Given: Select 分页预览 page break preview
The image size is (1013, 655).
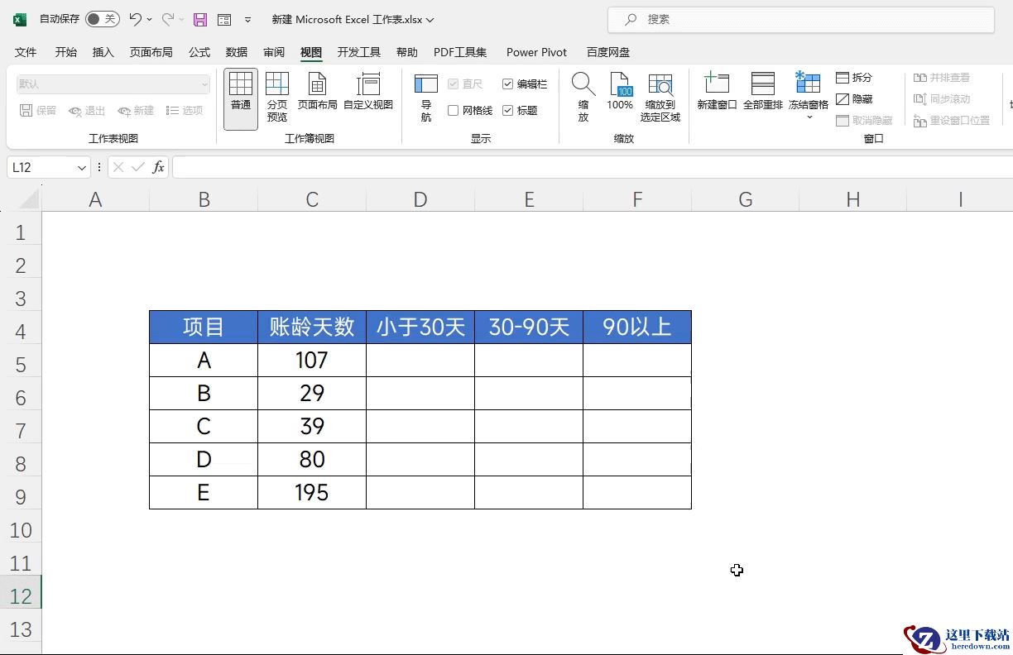Looking at the screenshot, I should pos(277,98).
